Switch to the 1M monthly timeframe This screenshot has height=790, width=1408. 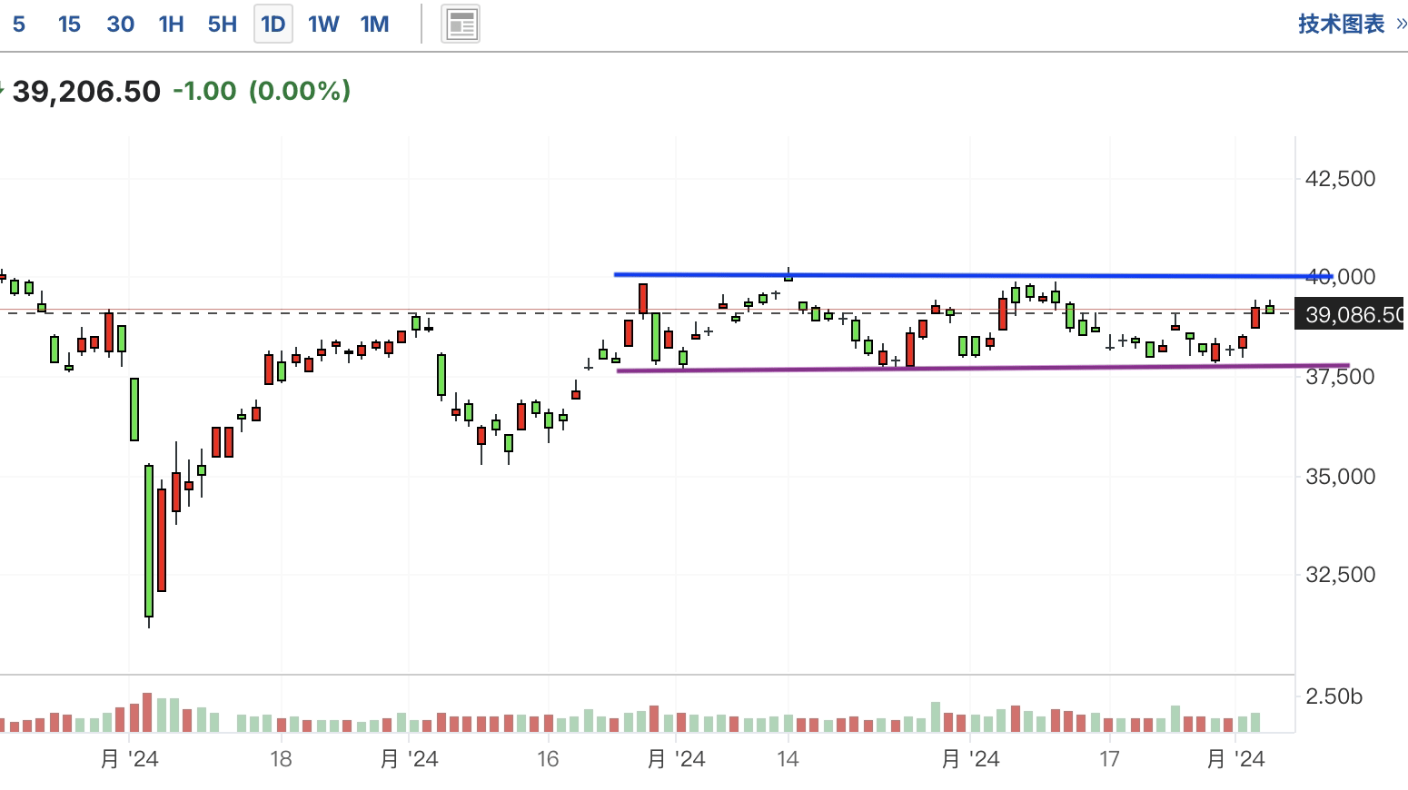coord(374,25)
